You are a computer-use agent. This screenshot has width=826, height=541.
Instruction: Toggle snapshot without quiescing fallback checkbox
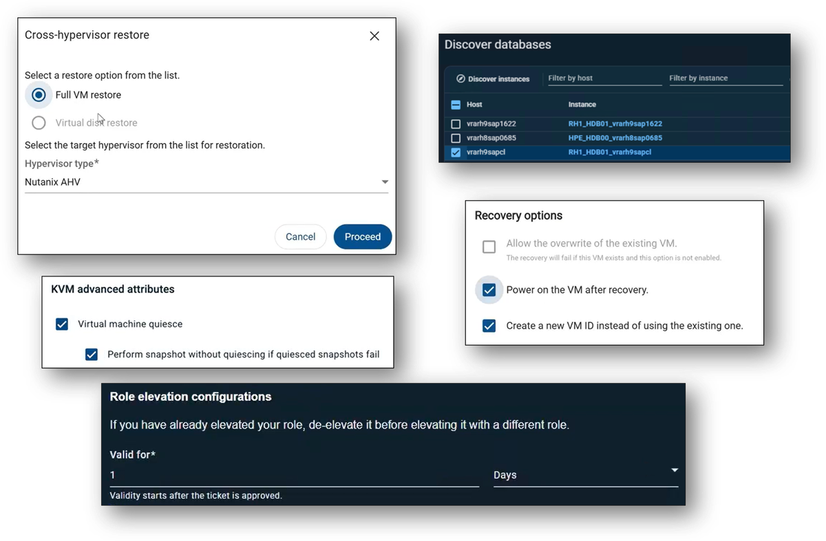92,355
